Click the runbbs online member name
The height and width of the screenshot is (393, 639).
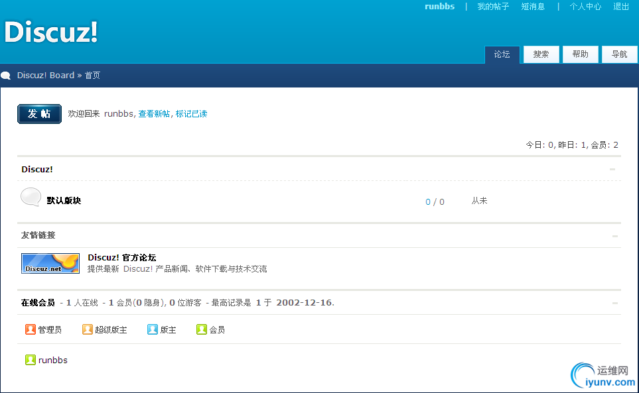coord(53,360)
